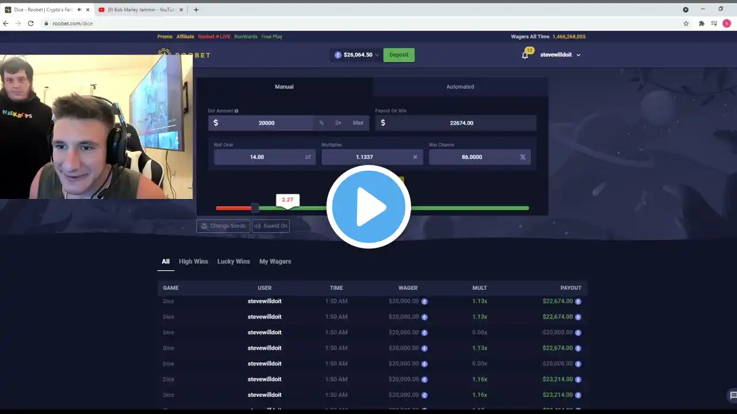The width and height of the screenshot is (737, 414).
Task: Click the Change Seeds button
Action: (x=223, y=226)
